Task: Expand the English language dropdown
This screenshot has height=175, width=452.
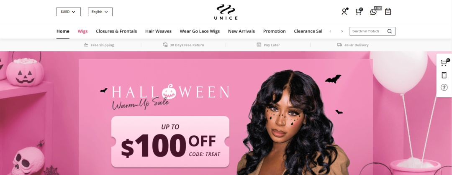Action: tap(100, 12)
